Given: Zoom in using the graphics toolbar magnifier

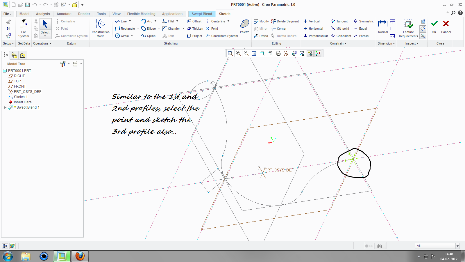Looking at the screenshot, I should (238, 53).
